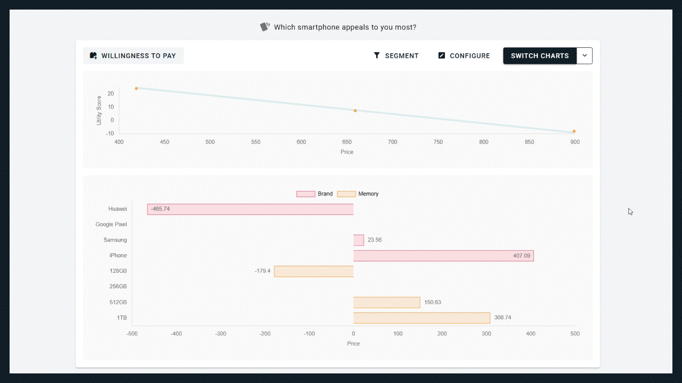The image size is (682, 383).
Task: Click the 'Utility Score' axis title
Action: tap(99, 111)
